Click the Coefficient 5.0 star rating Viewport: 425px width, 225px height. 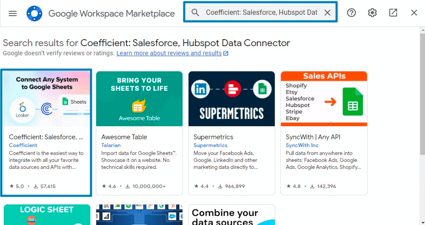pos(17,186)
